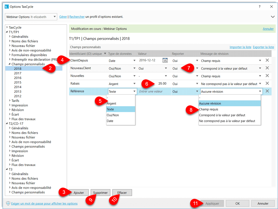The width and height of the screenshot is (278, 209).
Task: Open Valeur dropdown for NouveauClient row
Action: click(166, 68)
